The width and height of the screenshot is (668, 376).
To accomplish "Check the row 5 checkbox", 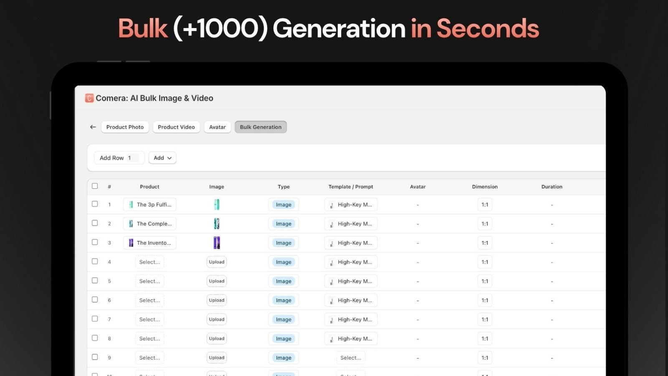I will point(95,280).
